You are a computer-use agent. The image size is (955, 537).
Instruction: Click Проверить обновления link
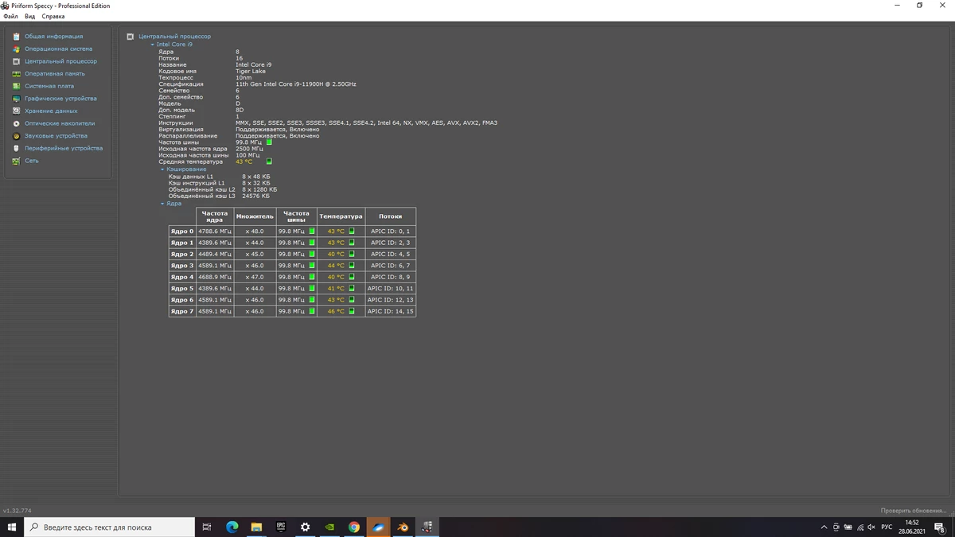point(915,511)
